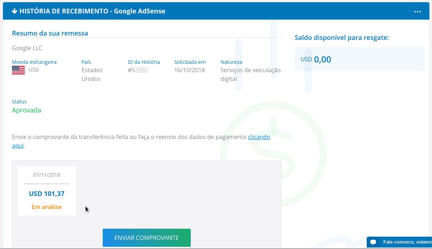Open the 'Fale conosco' chat widget
The image size is (432, 249).
click(399, 242)
